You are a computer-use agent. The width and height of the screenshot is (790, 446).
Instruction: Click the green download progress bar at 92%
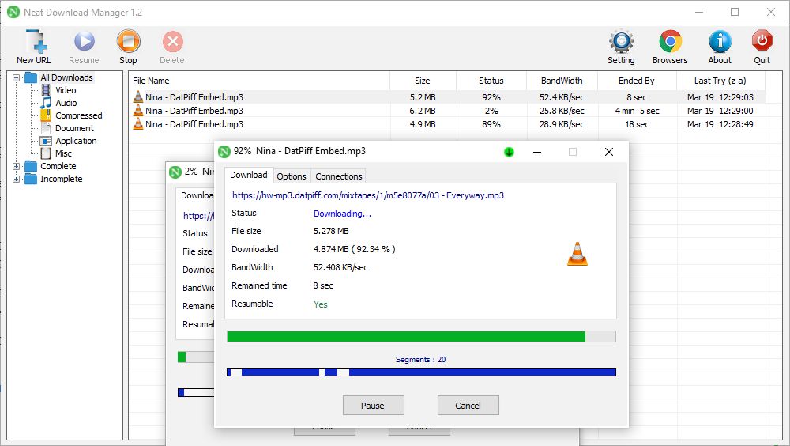421,337
